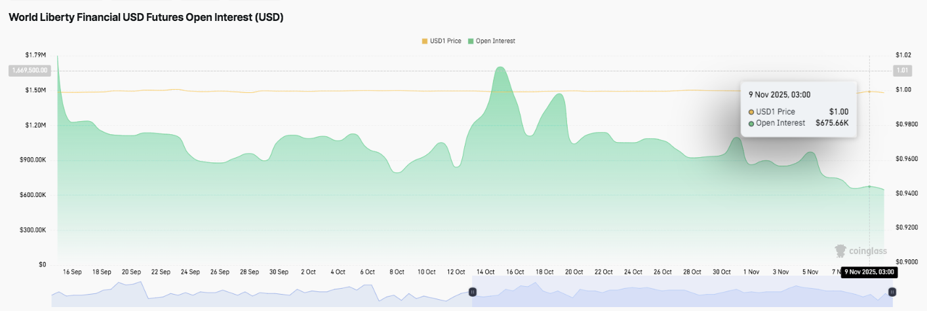The height and width of the screenshot is (311, 927).
Task: Click the 16 Sep date on x-axis
Action: [72, 272]
